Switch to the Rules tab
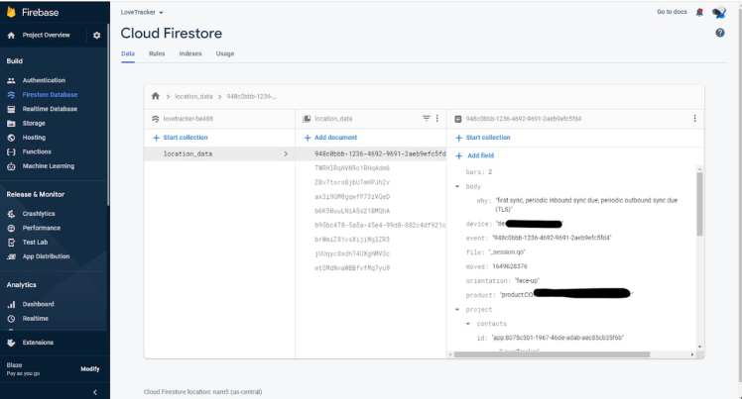 point(157,53)
